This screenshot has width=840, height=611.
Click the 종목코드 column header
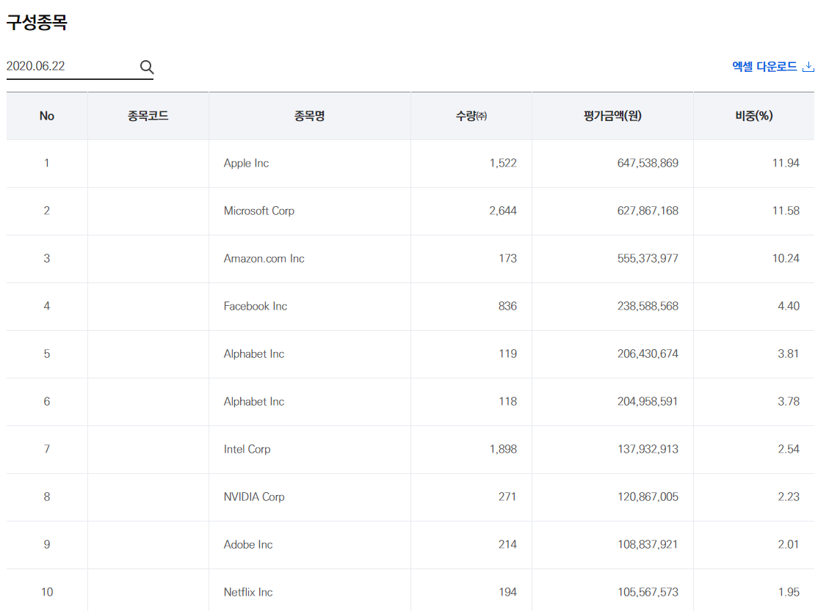point(148,116)
